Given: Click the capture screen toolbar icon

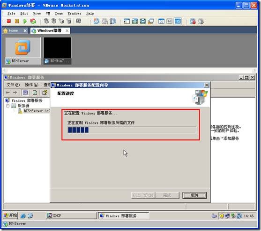Looking at the screenshot, I should pyautogui.click(x=78, y=21).
